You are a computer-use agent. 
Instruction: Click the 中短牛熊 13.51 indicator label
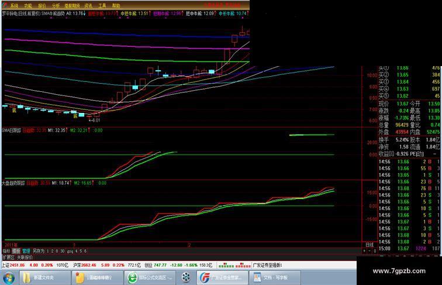136,13
